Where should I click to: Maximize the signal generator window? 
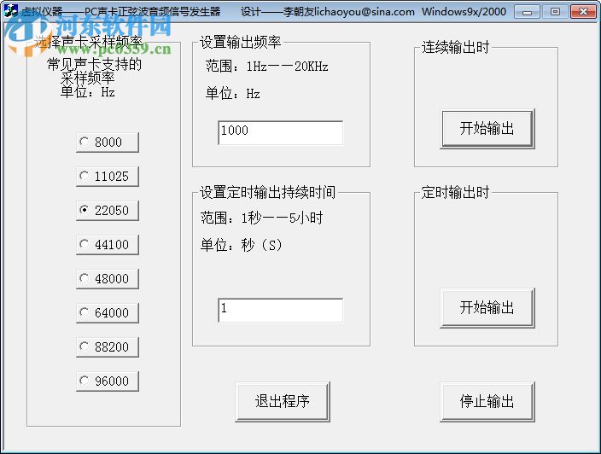pyautogui.click(x=555, y=12)
